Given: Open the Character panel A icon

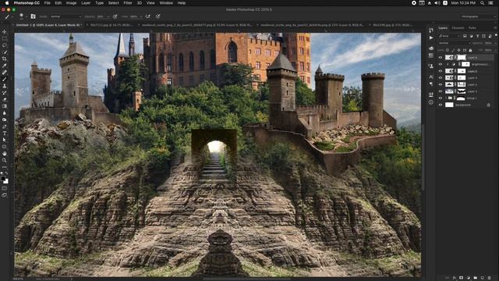Looking at the screenshot, I should 431,76.
